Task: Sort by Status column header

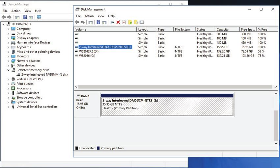Action: click(x=205, y=29)
